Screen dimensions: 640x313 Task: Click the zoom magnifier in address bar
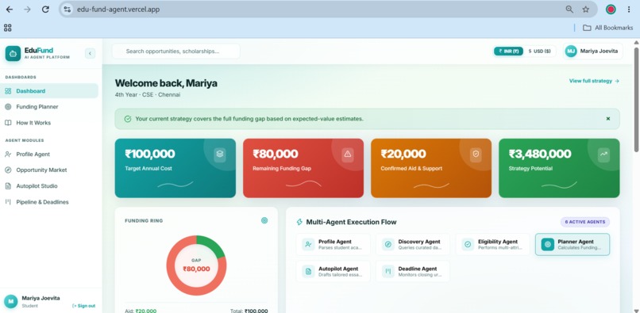[x=569, y=10]
